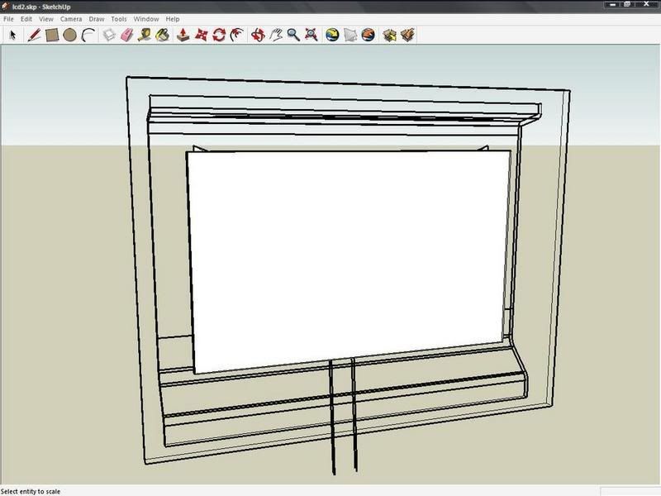
Task: Select the Tape Measure tool
Action: click(145, 35)
